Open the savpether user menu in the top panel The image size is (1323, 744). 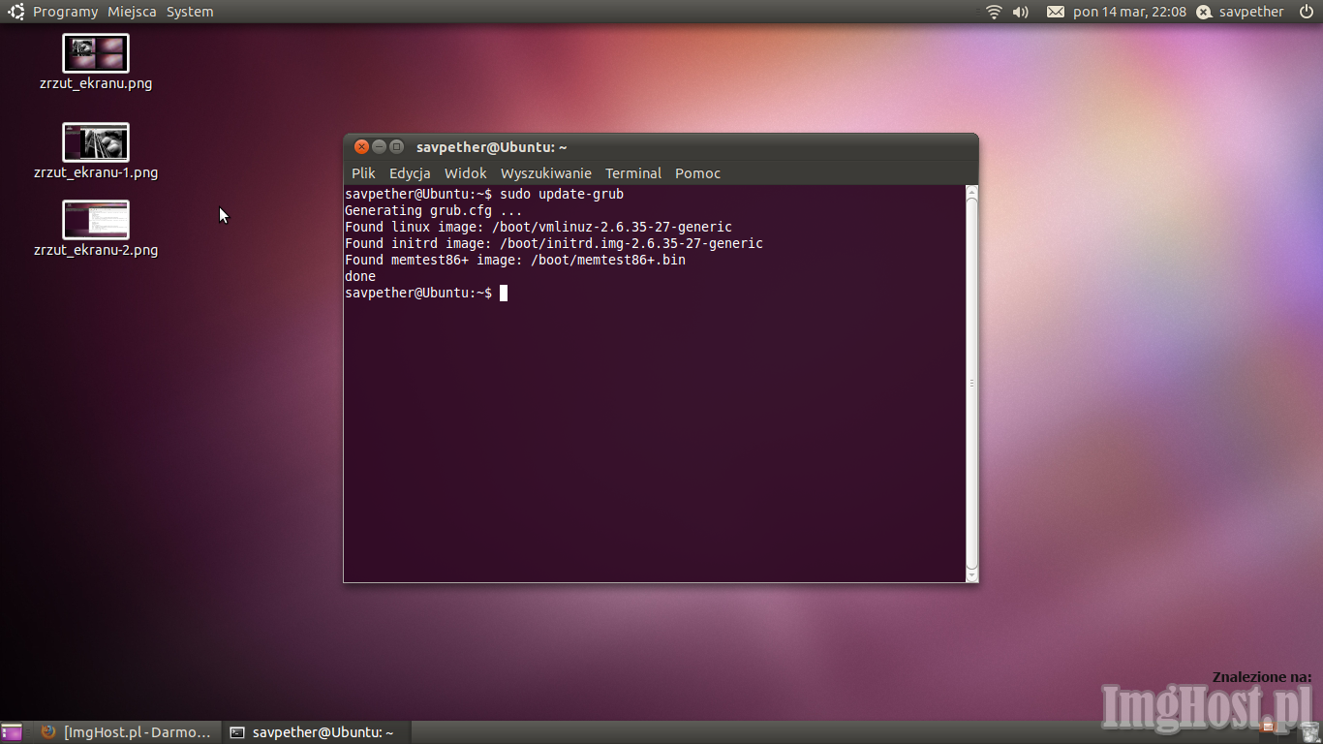(1251, 12)
